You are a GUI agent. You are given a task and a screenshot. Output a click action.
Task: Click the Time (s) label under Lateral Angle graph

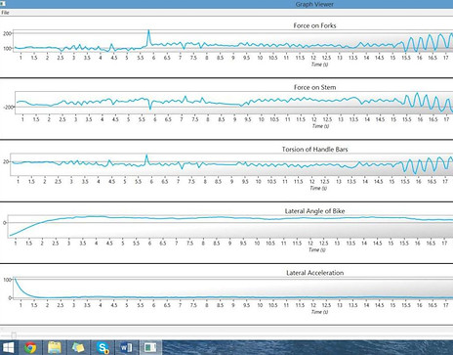(x=317, y=250)
